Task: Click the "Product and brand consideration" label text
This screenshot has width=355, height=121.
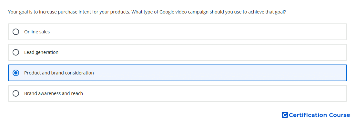Action: pos(59,73)
